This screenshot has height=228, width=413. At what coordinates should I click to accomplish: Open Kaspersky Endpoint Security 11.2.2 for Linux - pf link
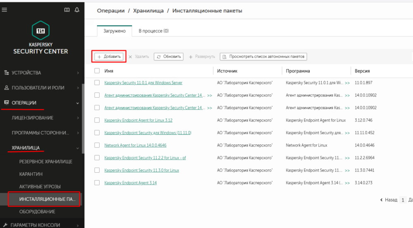point(145,157)
